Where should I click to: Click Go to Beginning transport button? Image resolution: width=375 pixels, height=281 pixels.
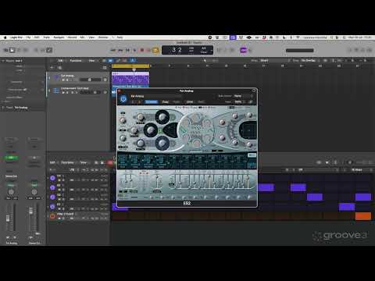pyautogui.click(x=127, y=50)
